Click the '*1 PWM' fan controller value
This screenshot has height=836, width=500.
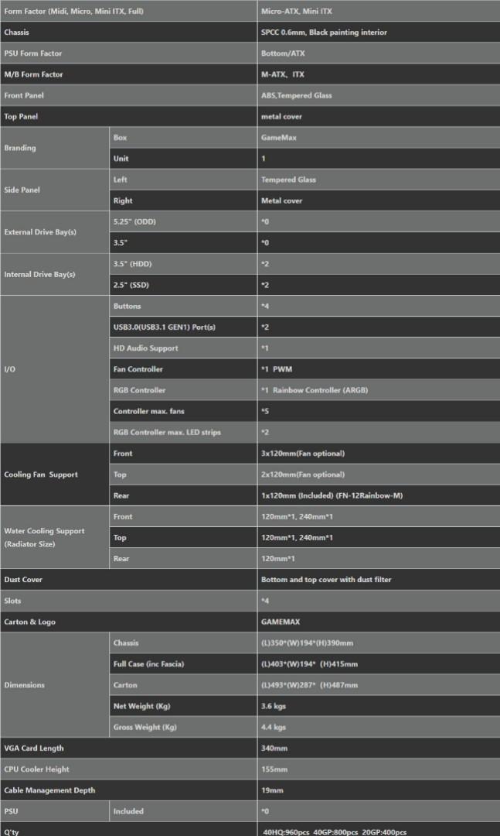tap(277, 369)
